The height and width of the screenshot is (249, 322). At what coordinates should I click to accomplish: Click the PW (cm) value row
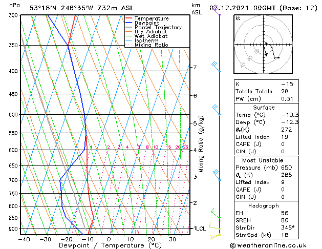pos(264,99)
